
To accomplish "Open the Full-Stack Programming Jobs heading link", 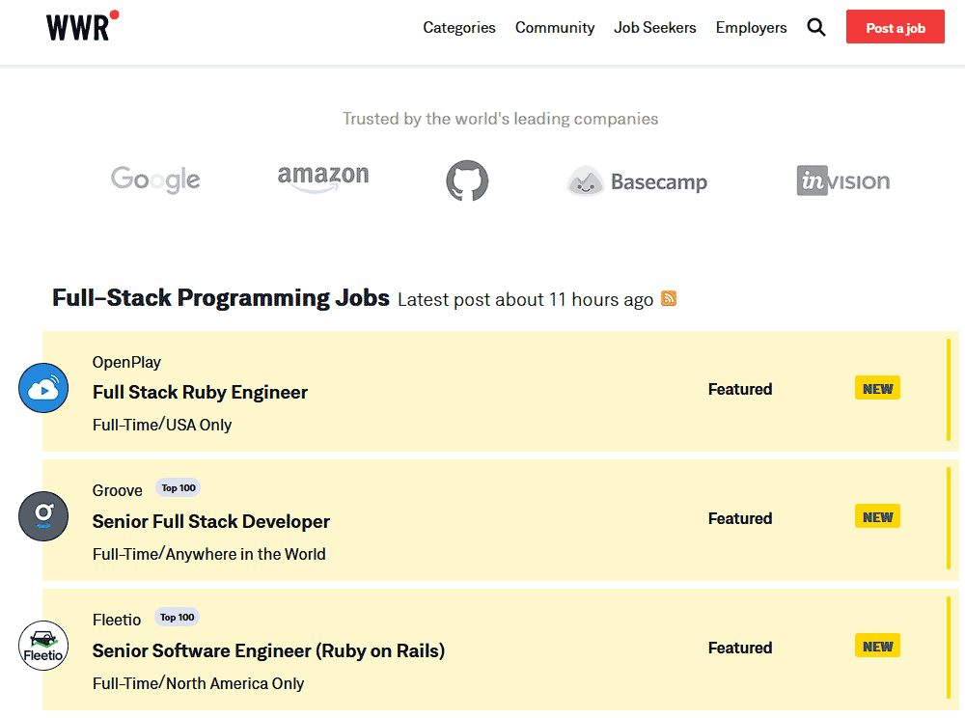I will (x=221, y=298).
